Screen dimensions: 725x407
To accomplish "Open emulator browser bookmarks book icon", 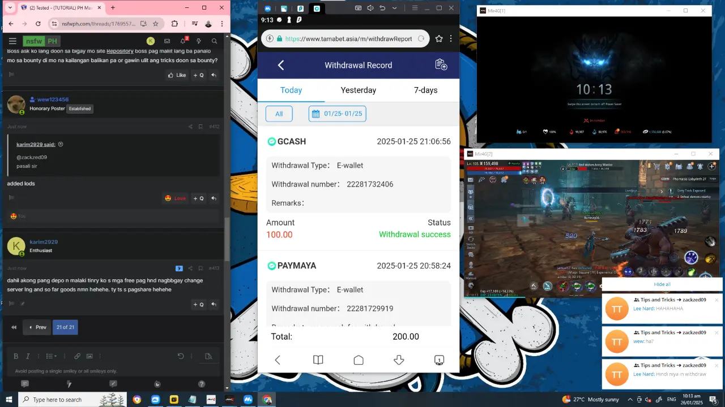I will click(x=318, y=360).
